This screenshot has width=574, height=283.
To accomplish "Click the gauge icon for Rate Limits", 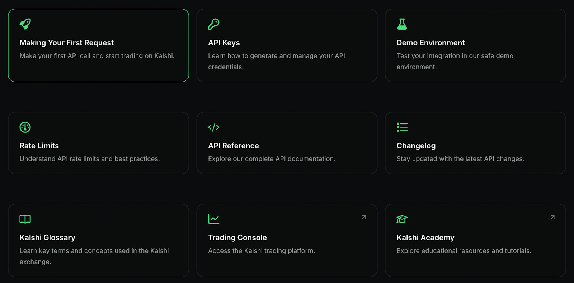I will (25, 127).
